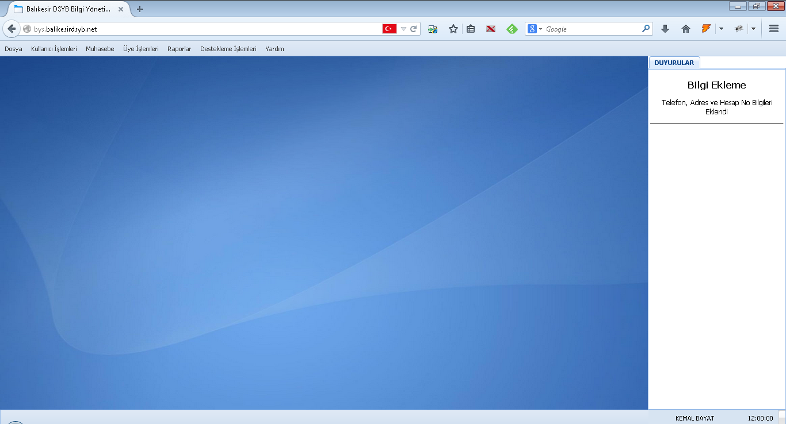Open dropdown arrow beside the lightning bolt icon
Screen dimensions: 786x424
point(721,29)
